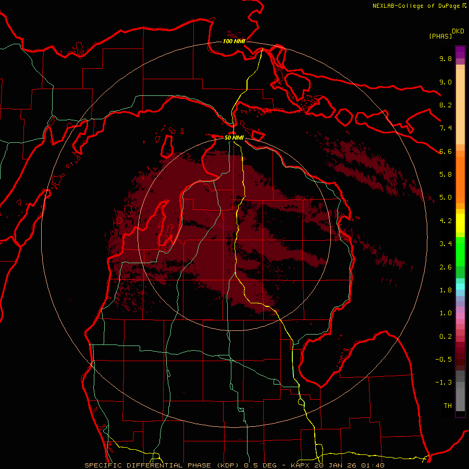Click the yellow band of color bar
Screen dimensions: 469x469
(460, 223)
